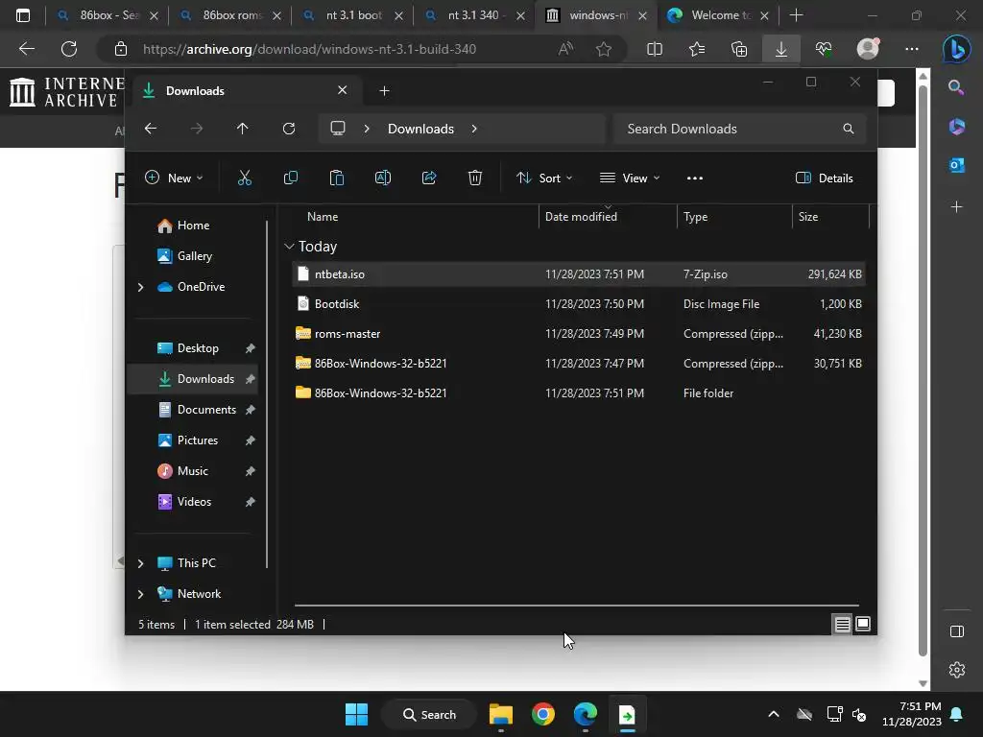Switch to large thumbnails view in status bar

(863, 624)
